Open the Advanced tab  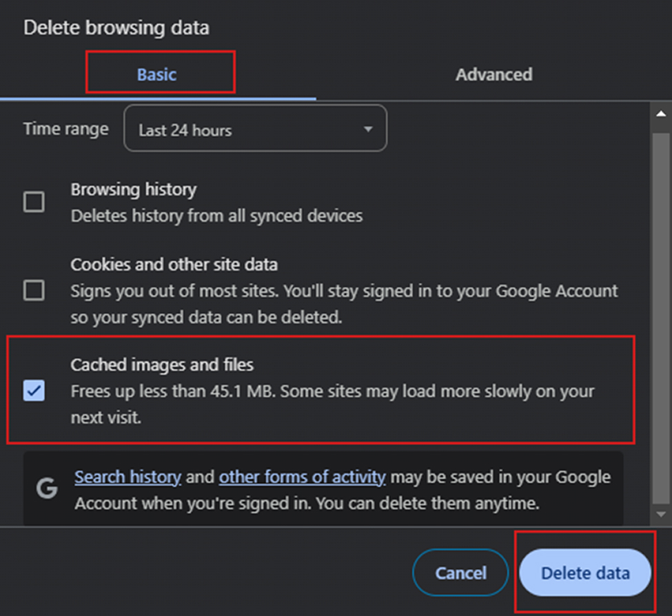click(x=493, y=74)
